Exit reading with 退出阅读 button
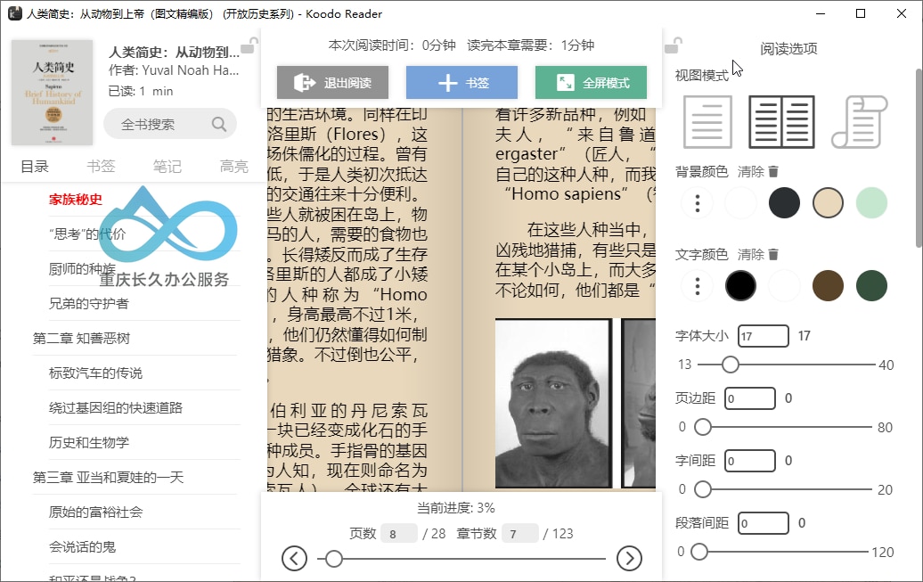This screenshot has width=923, height=582. tap(332, 83)
